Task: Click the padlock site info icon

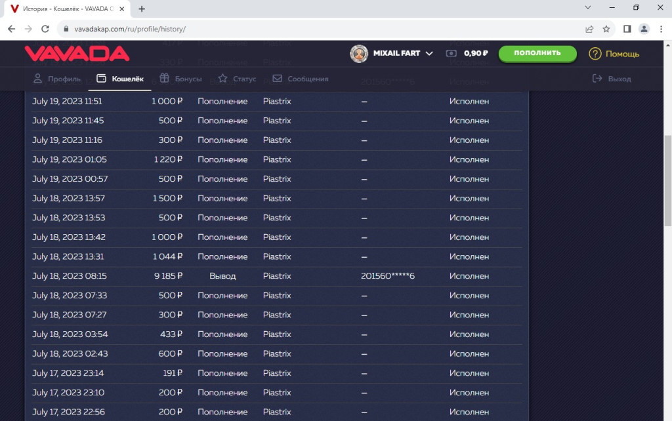Action: [66, 29]
